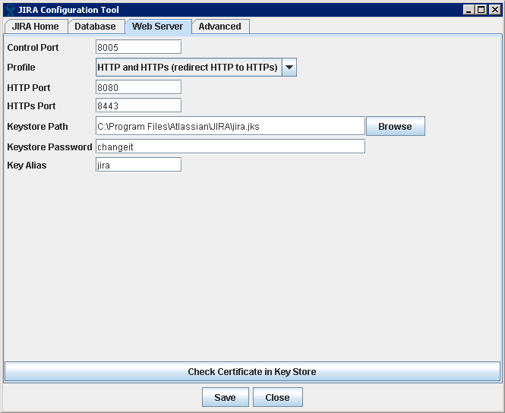Switch to the JIRA Home tab
This screenshot has height=413, width=505.
point(36,27)
